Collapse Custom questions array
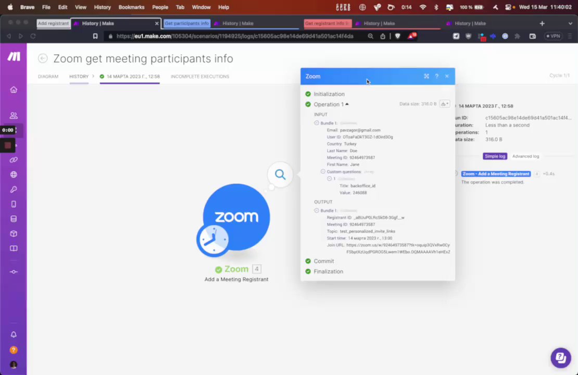 pos(323,171)
